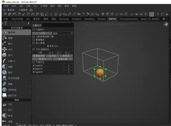Click the large T icon above the tool list
The width and height of the screenshot is (171, 126).
6,23
